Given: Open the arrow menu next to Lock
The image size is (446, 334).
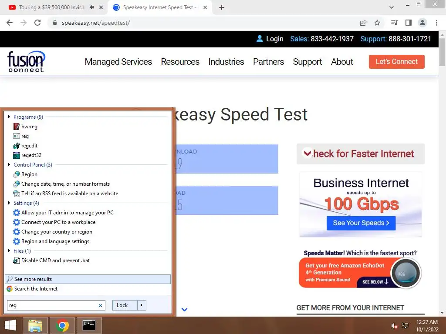Looking at the screenshot, I should [142, 305].
